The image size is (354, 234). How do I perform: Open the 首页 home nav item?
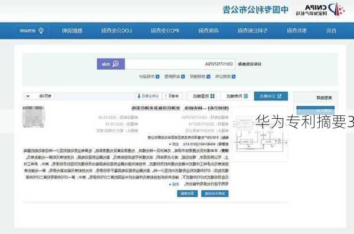click(331, 31)
